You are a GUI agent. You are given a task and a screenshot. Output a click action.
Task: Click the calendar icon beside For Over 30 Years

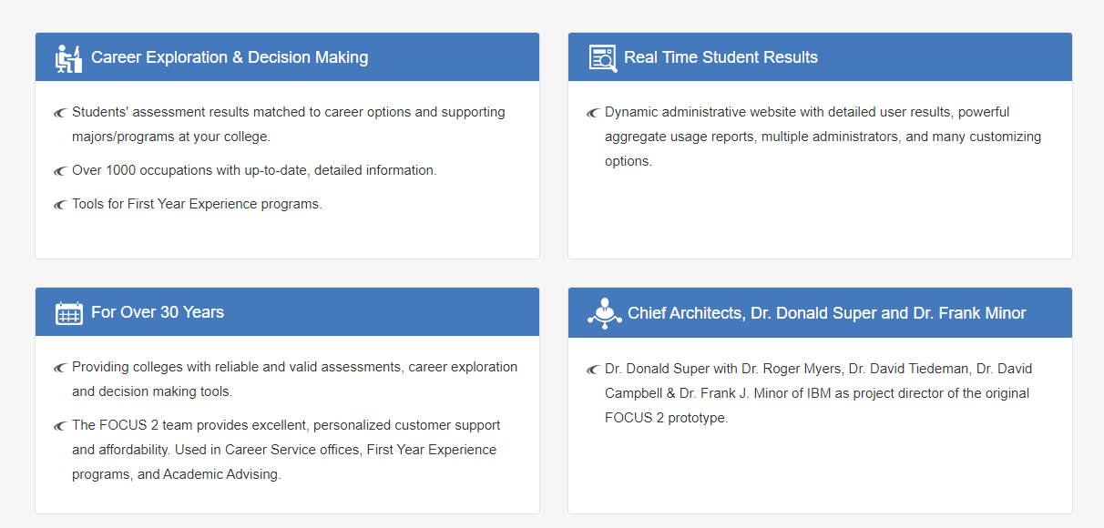[x=68, y=312]
